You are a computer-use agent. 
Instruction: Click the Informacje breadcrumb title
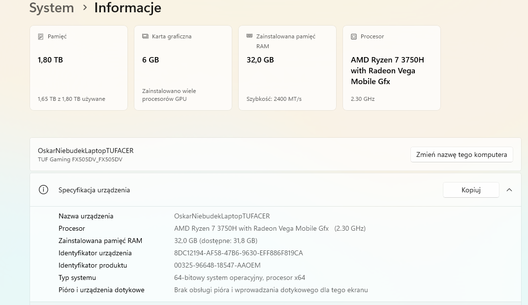[127, 7]
